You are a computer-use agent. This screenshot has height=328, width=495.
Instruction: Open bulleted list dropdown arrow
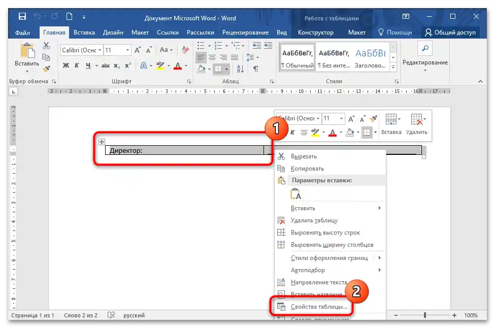(x=209, y=46)
